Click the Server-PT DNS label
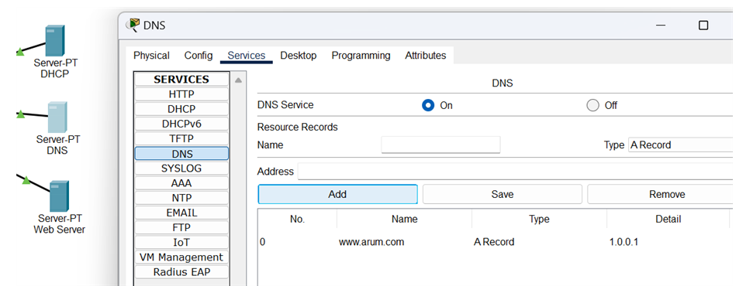753x286 pixels. 58,145
